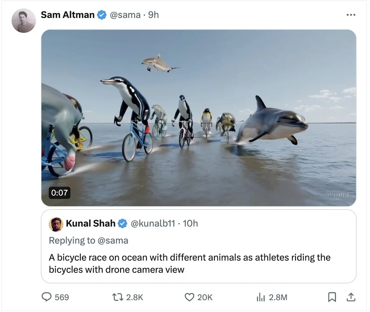Screen dimensions: 370x312
Task: Click Kunal Shah's verified badge
Action: tap(122, 223)
